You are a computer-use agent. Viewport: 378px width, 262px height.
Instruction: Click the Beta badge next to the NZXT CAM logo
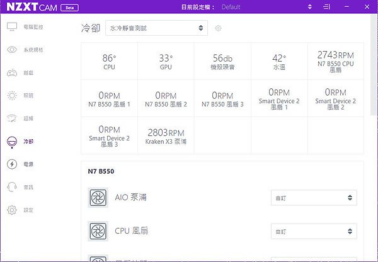coord(69,8)
